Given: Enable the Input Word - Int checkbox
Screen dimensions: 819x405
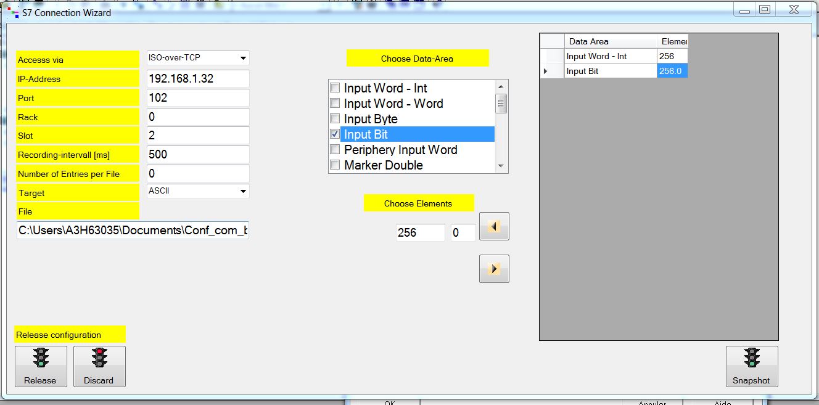Looking at the screenshot, I should pyautogui.click(x=335, y=88).
